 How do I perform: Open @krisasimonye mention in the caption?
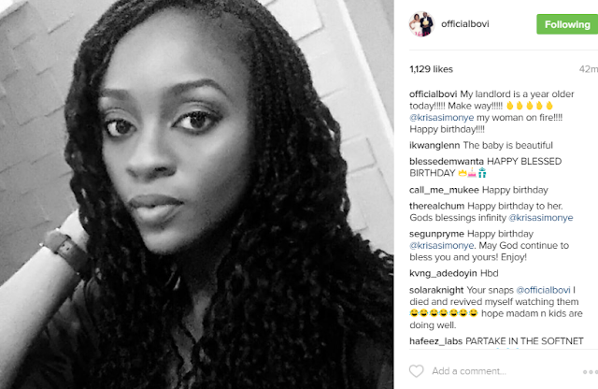click(x=442, y=118)
